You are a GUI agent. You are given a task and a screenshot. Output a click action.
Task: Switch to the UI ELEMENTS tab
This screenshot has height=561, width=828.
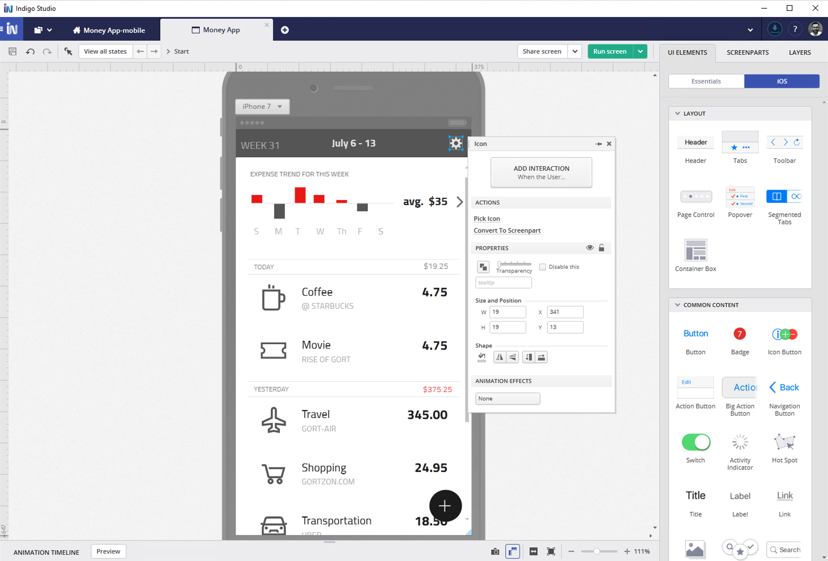687,53
